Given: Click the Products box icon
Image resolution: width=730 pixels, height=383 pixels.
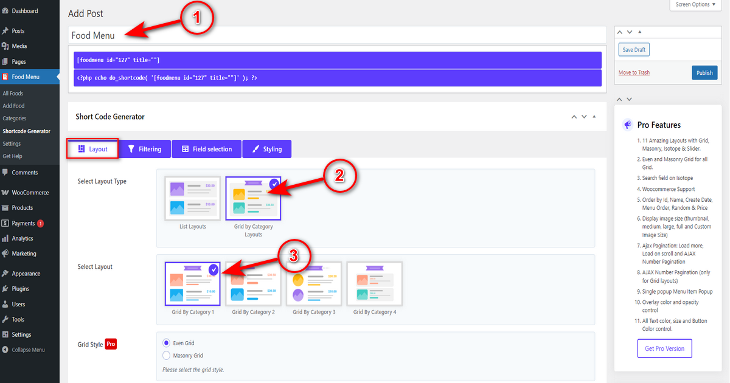Looking at the screenshot, I should (x=5, y=208).
